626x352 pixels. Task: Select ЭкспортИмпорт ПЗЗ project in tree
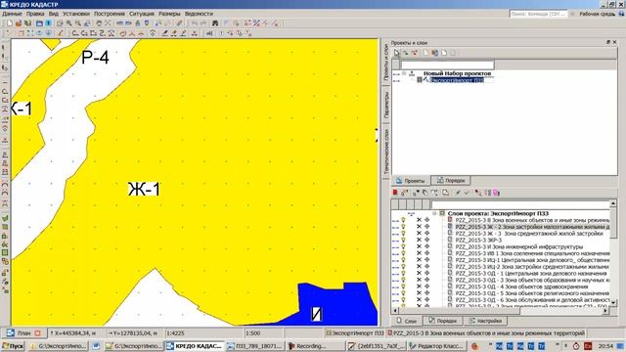click(458, 80)
